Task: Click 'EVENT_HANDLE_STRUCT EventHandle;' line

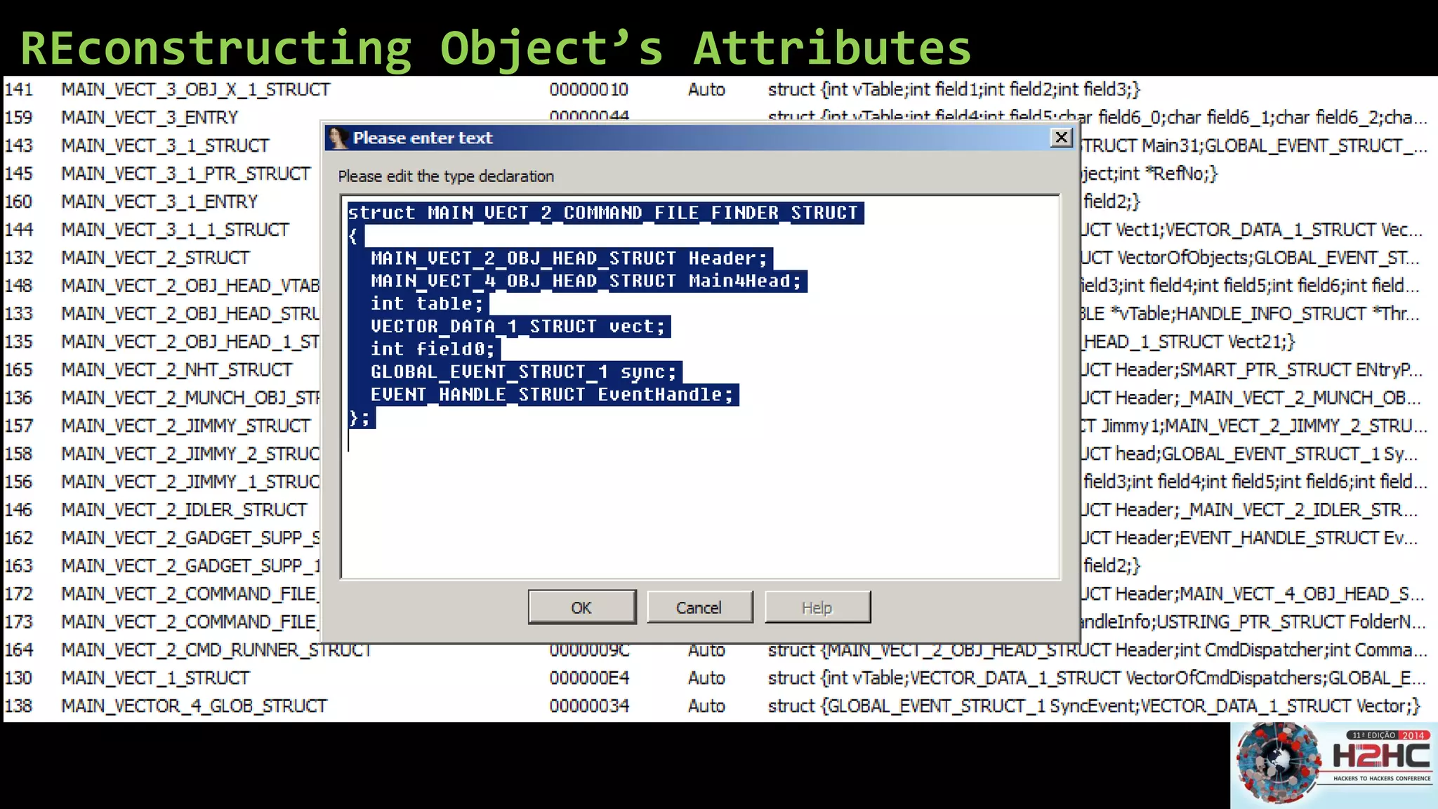Action: click(x=552, y=395)
